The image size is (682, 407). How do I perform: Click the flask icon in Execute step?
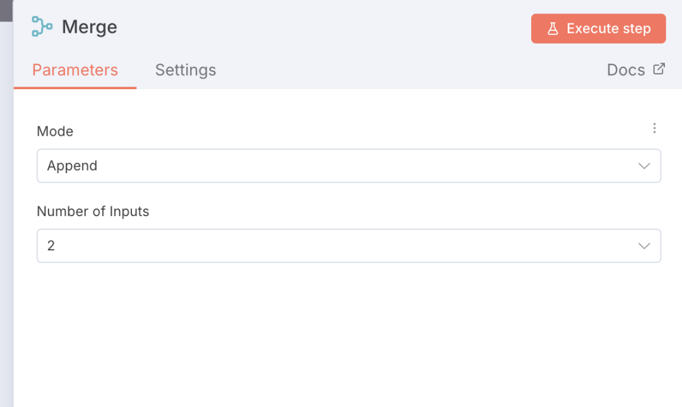click(x=553, y=28)
